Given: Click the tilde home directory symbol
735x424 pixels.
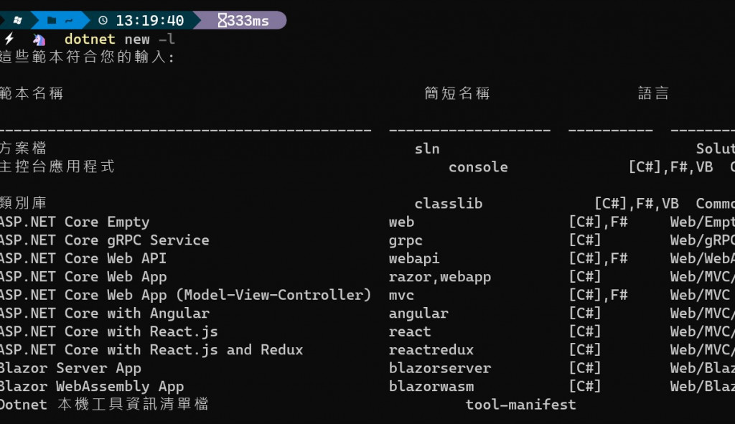Looking at the screenshot, I should pos(69,21).
